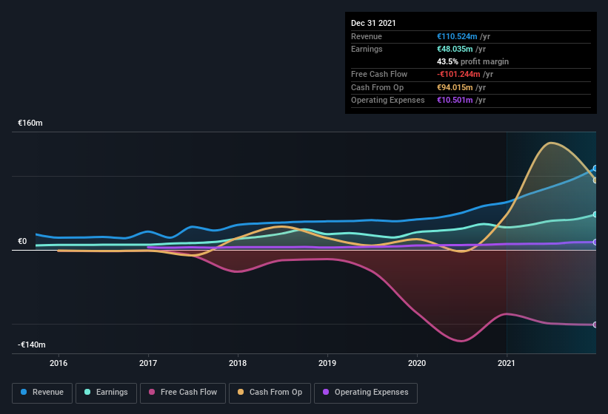Click the 2019 x-axis label
This screenshot has width=608, height=414.
327,363
